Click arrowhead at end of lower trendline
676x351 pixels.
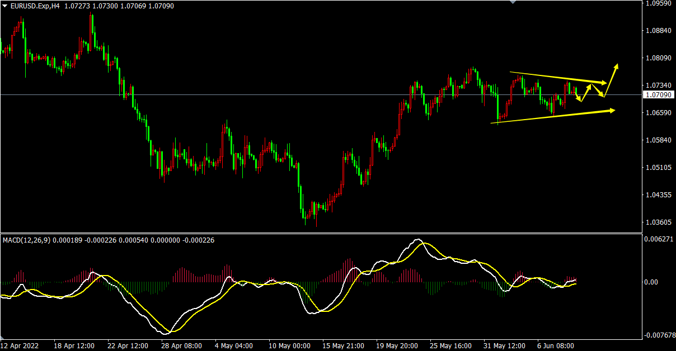tap(611, 111)
